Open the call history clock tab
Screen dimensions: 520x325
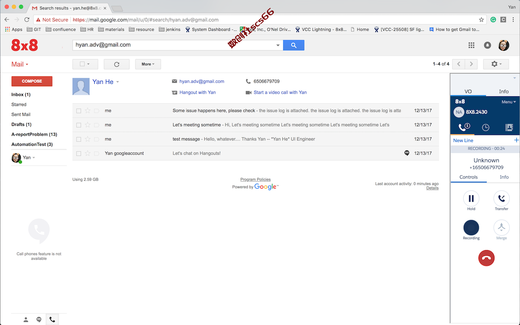click(486, 128)
